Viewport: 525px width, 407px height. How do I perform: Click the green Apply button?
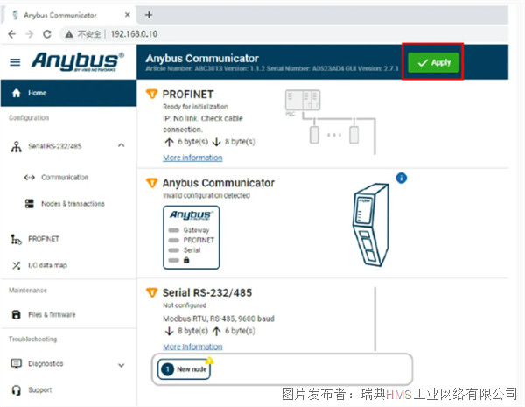433,62
